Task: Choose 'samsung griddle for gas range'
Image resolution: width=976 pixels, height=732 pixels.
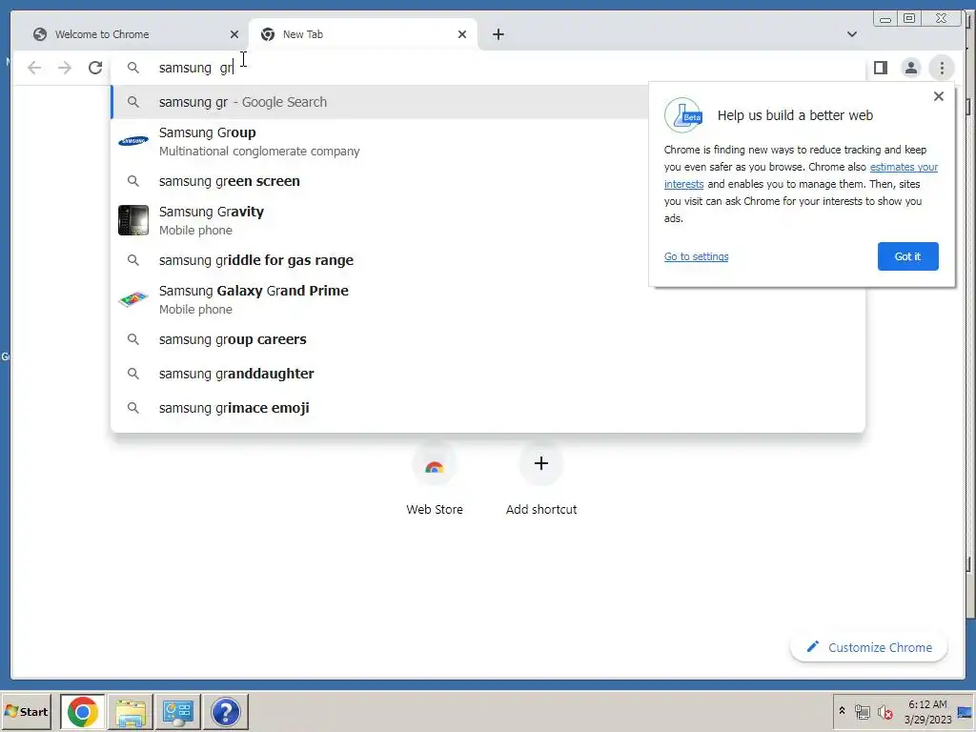Action: point(379,260)
